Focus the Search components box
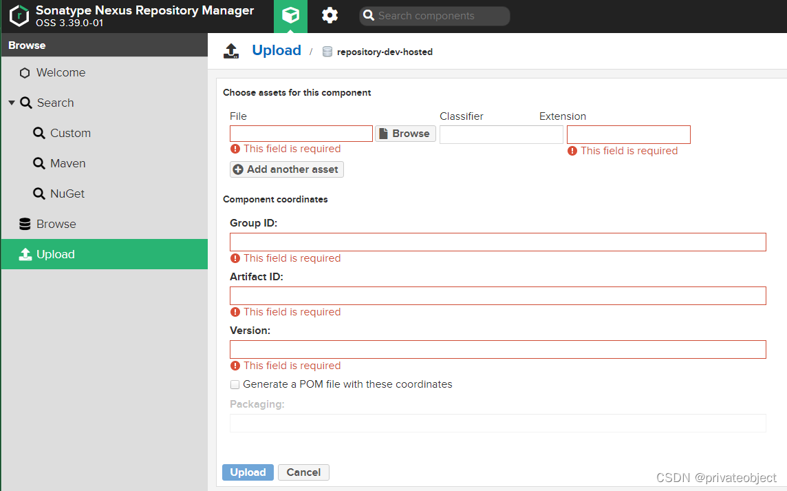787x491 pixels. pos(435,16)
